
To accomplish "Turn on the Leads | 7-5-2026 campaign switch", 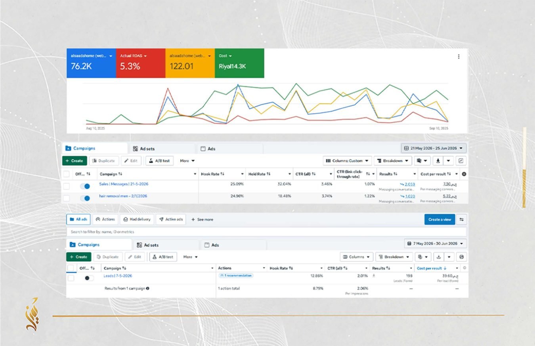I will coord(89,278).
